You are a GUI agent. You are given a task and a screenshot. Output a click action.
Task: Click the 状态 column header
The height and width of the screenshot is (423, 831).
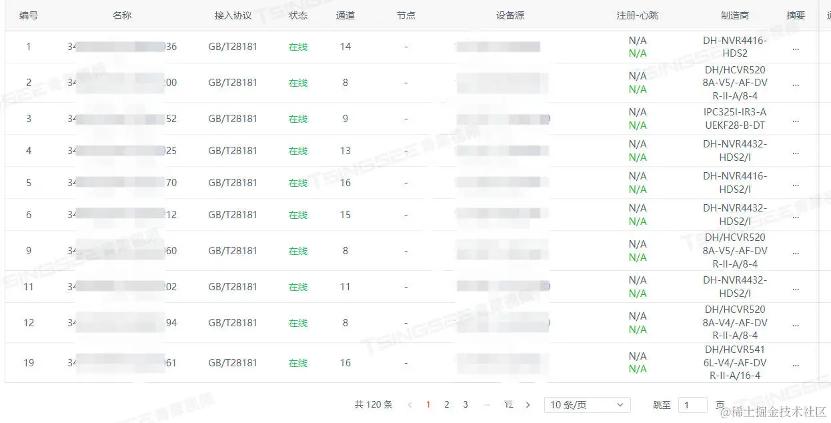click(x=298, y=15)
